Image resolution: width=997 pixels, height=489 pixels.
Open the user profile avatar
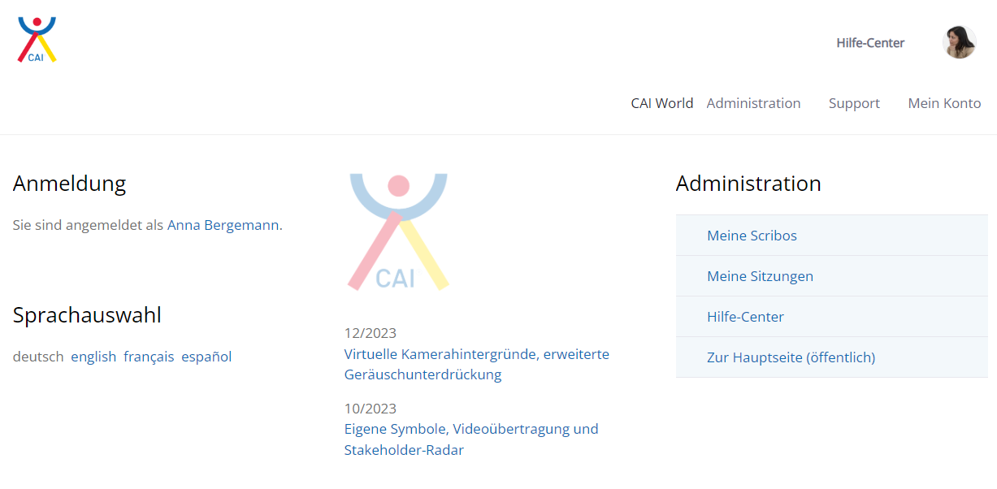(x=959, y=42)
